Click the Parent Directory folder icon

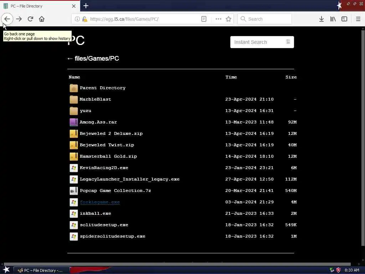point(73,88)
